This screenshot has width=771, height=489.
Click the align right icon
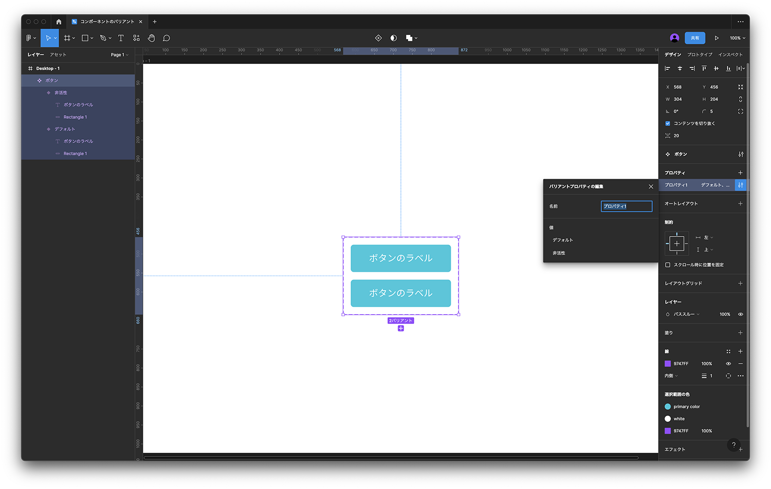(x=692, y=68)
